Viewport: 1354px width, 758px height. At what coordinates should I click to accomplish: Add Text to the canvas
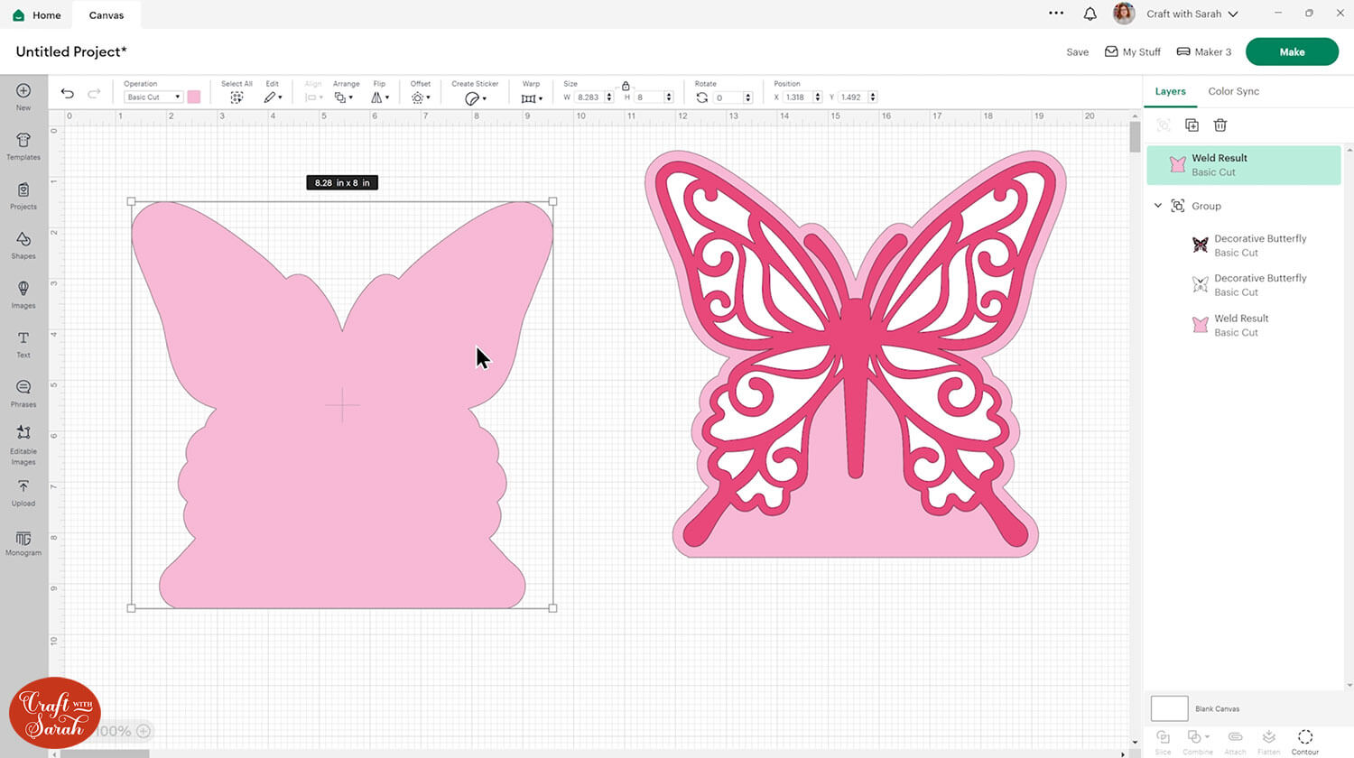23,343
